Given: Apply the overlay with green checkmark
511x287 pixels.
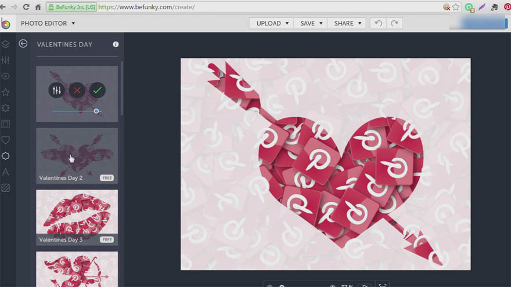Looking at the screenshot, I should [97, 90].
